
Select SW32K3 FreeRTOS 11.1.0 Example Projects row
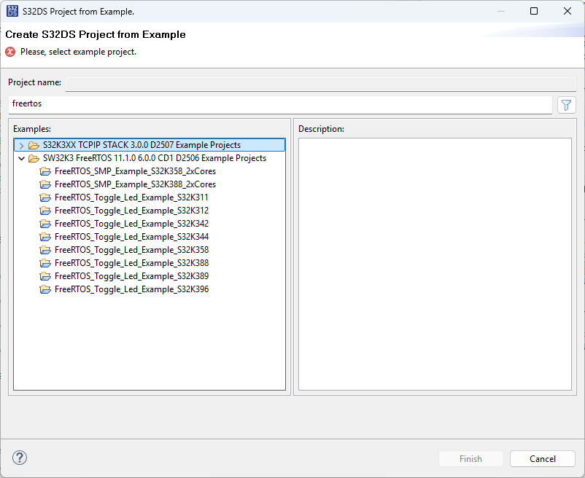point(155,158)
